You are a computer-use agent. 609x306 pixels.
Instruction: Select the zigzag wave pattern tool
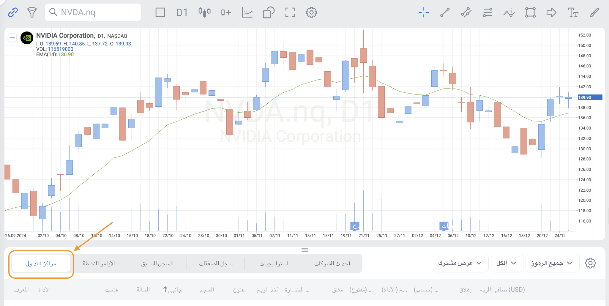(x=509, y=12)
